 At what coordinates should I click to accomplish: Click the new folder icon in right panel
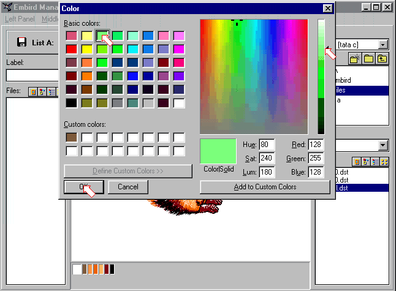[355, 59]
